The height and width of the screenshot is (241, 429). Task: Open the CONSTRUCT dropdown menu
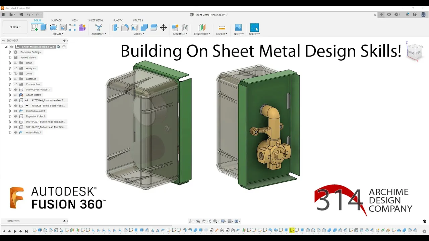tap(202, 34)
